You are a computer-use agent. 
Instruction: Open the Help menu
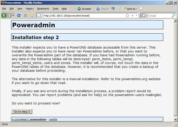click(64, 9)
